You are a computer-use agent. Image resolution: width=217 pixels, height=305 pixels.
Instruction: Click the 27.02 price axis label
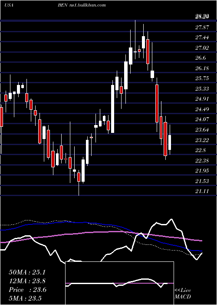click(x=202, y=48)
